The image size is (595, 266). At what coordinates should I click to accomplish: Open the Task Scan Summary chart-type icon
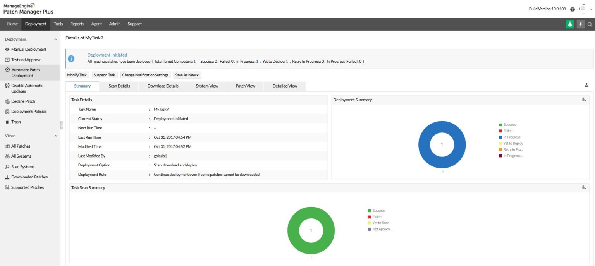click(x=584, y=187)
